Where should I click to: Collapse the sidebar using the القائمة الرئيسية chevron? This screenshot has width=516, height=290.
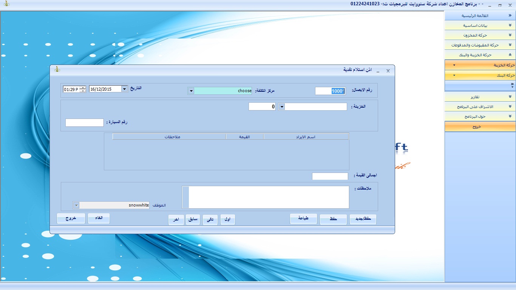tap(510, 16)
